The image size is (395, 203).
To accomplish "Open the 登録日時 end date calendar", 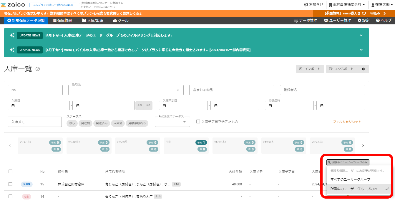I will (341, 105).
